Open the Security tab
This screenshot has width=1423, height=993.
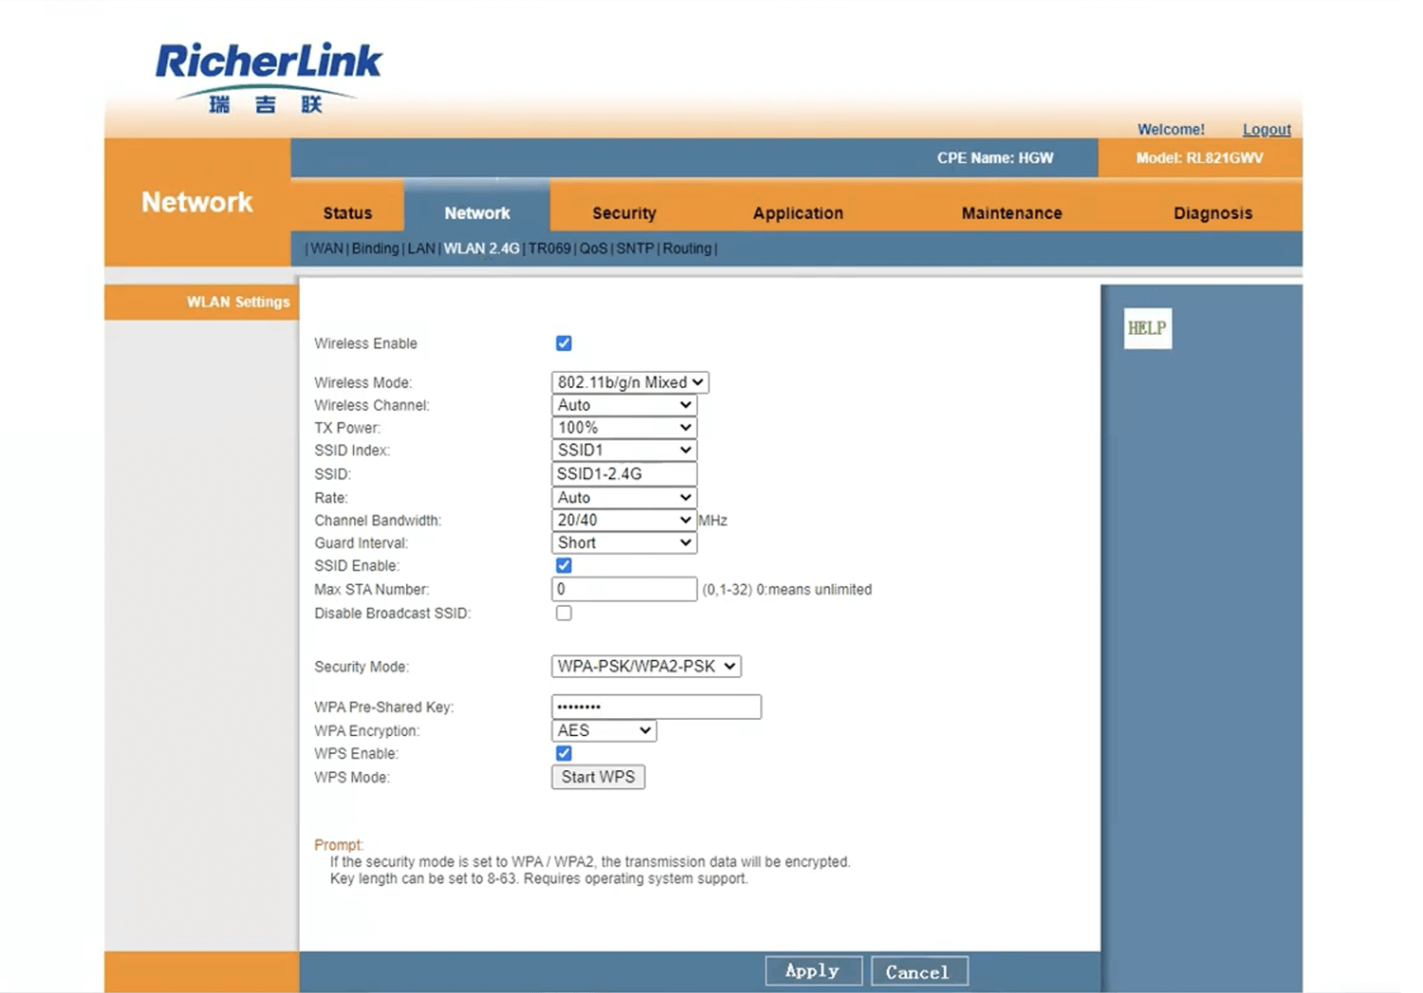[623, 213]
